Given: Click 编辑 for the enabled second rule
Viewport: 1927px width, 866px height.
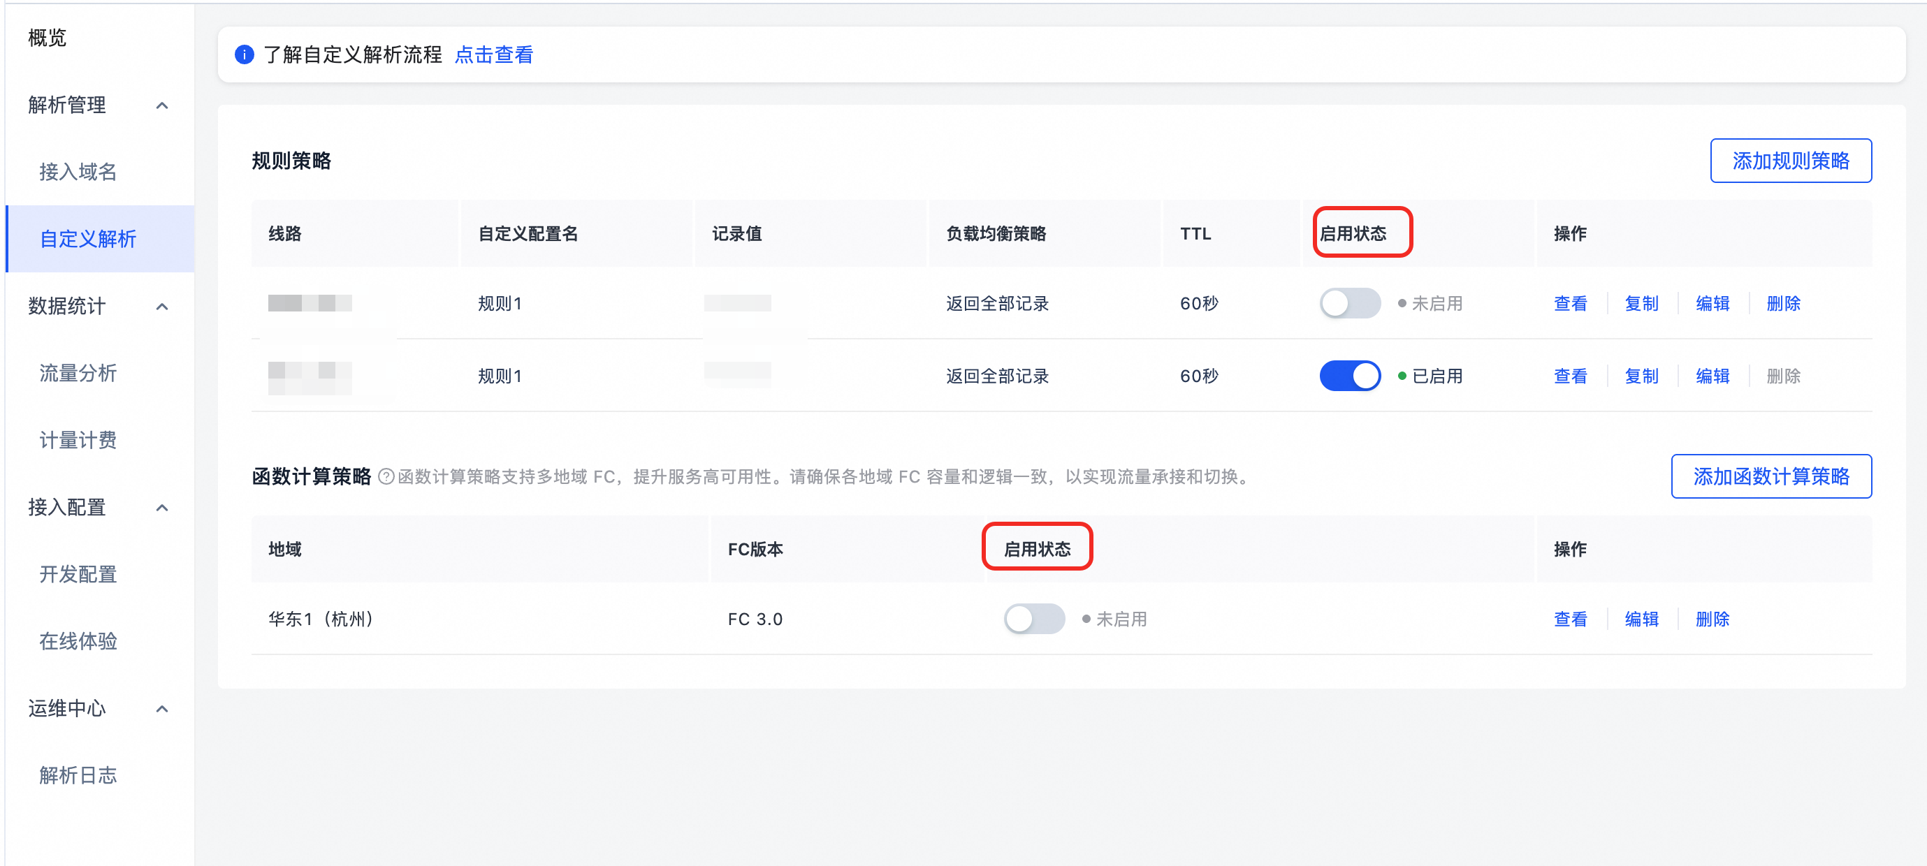Looking at the screenshot, I should coord(1713,376).
